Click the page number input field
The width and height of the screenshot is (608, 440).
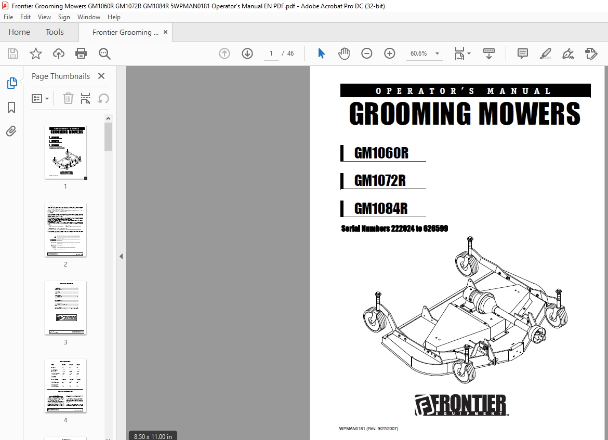pyautogui.click(x=271, y=54)
